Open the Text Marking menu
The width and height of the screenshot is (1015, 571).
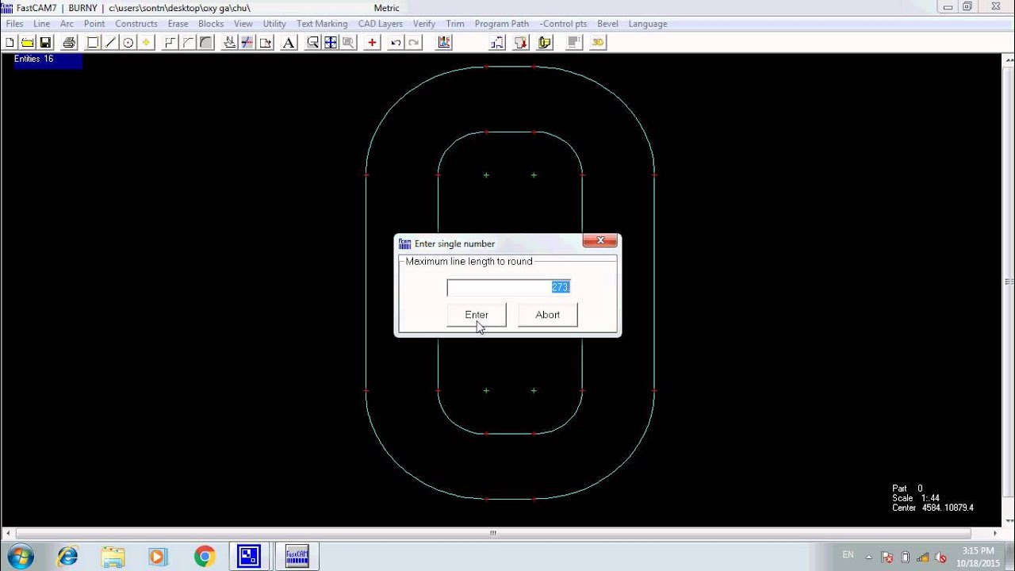click(x=322, y=24)
